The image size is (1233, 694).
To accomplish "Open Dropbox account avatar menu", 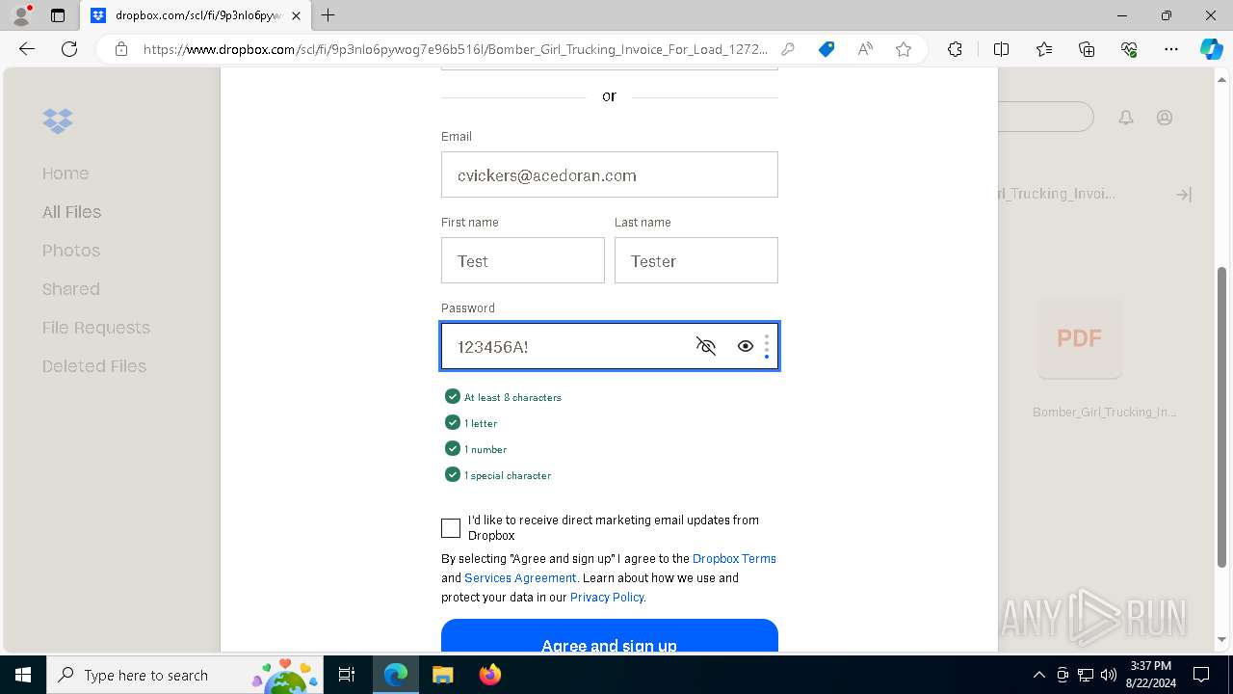I will coord(1165,118).
